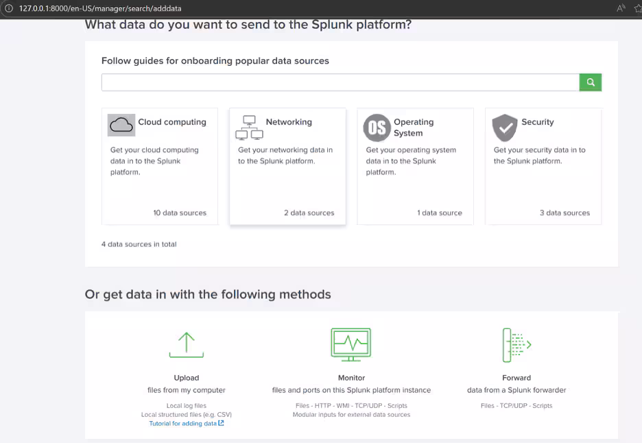
Task: Click the Cloud computing cloud icon
Action: [121, 125]
